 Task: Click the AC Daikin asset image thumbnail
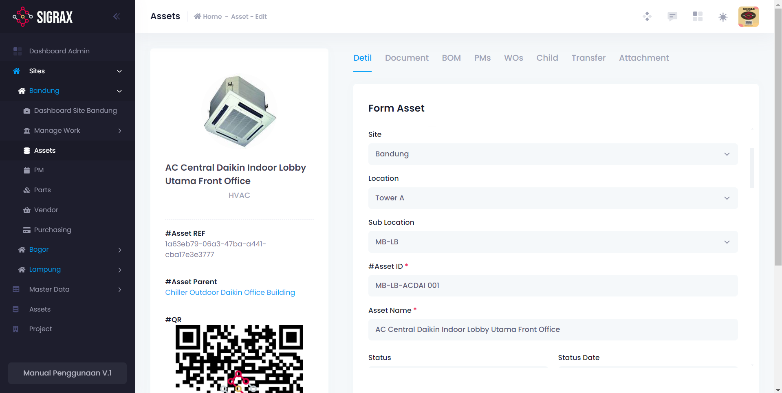click(239, 111)
